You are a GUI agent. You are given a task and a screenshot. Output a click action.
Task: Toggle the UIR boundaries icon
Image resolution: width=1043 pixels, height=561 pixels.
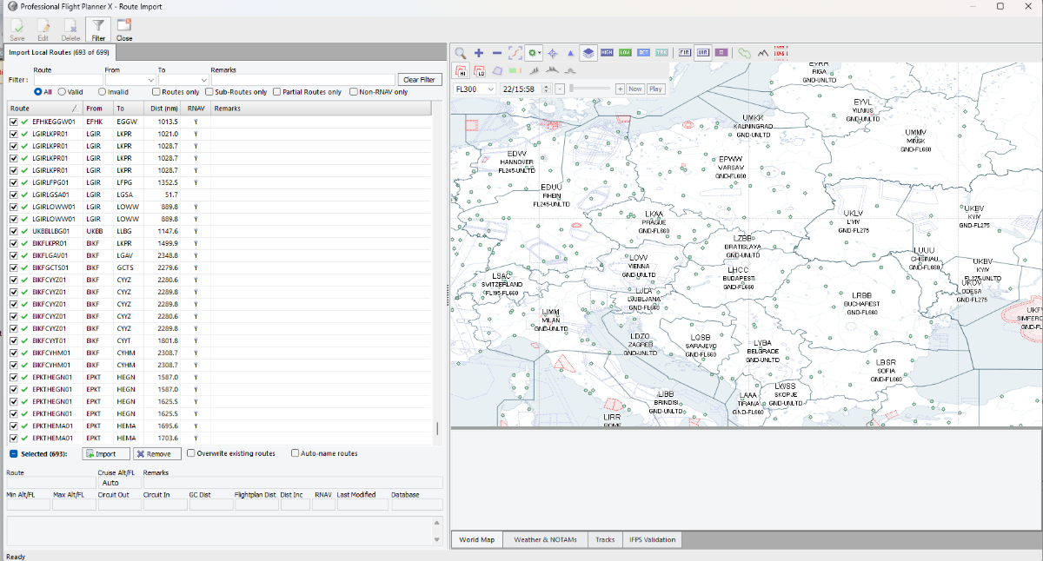coord(703,53)
